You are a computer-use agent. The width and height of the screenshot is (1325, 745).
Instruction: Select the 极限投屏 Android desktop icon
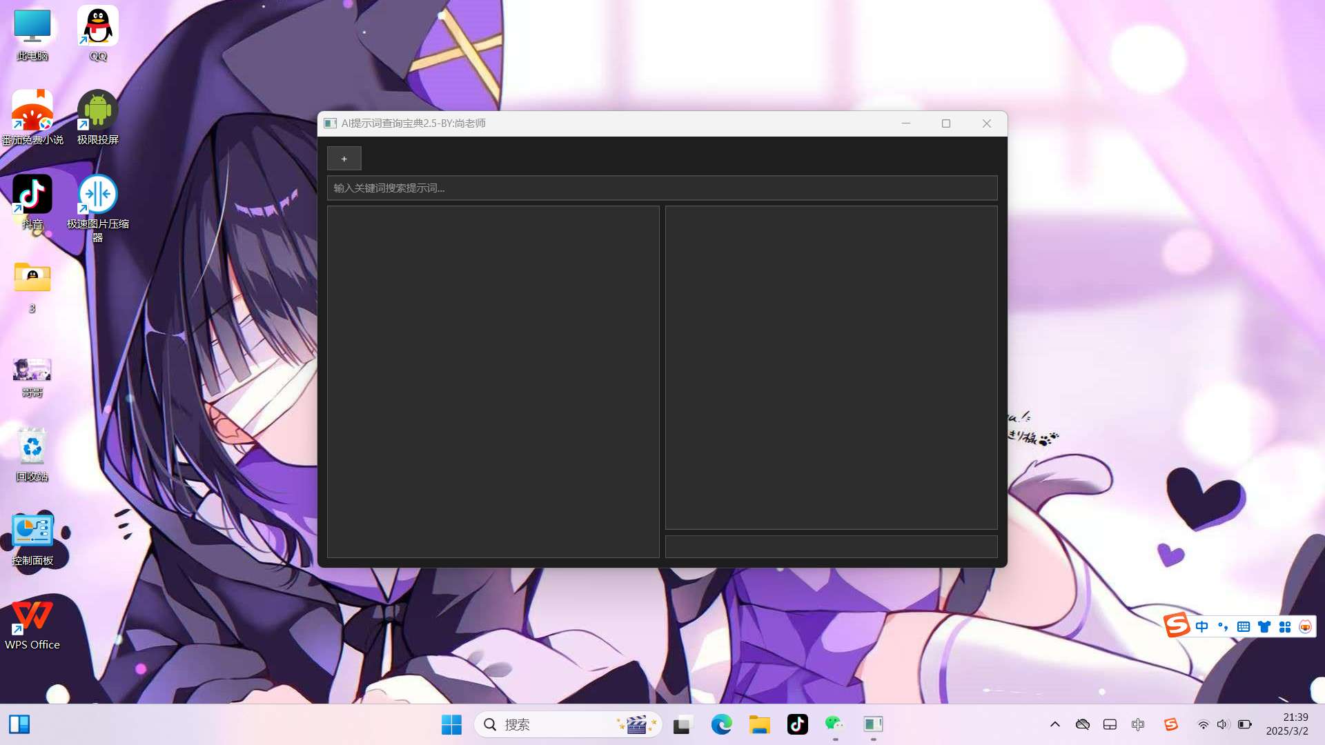pos(98,118)
